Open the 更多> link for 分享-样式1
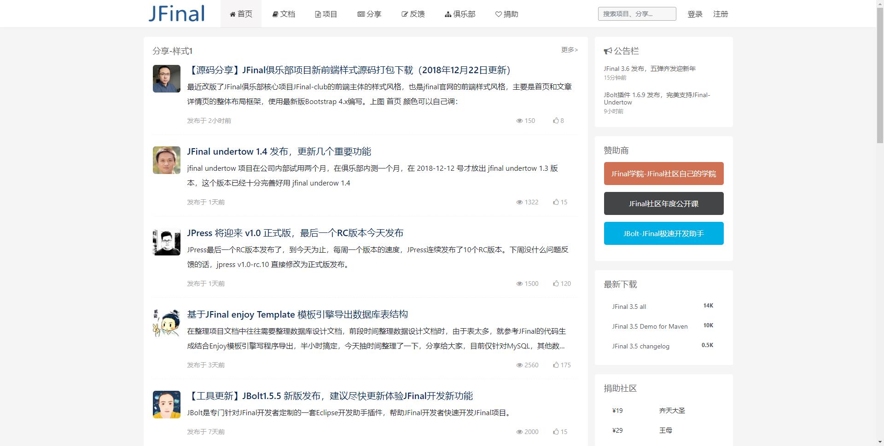Viewport: 884px width, 446px height. pyautogui.click(x=570, y=50)
